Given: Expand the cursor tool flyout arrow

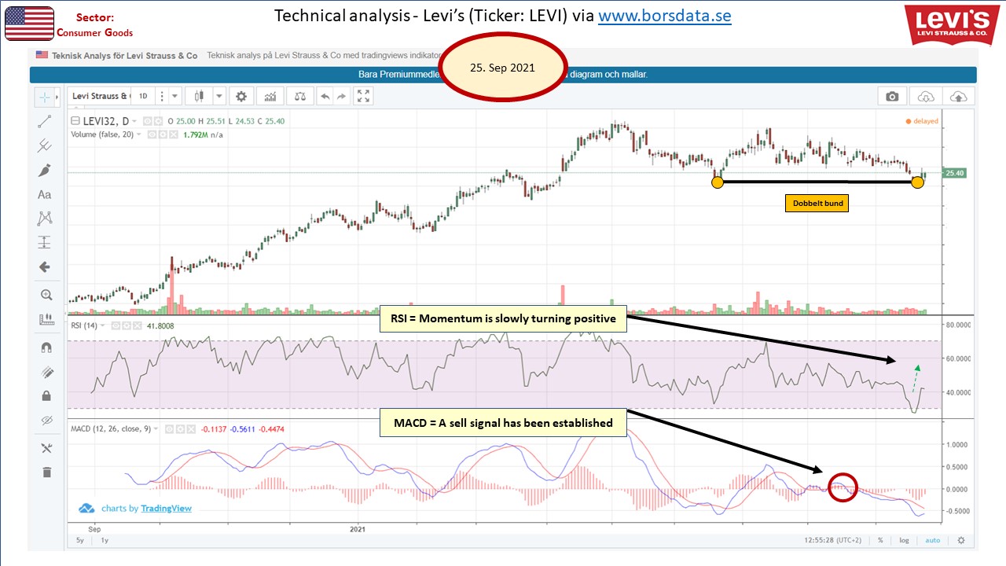Looking at the screenshot, I should (57, 97).
